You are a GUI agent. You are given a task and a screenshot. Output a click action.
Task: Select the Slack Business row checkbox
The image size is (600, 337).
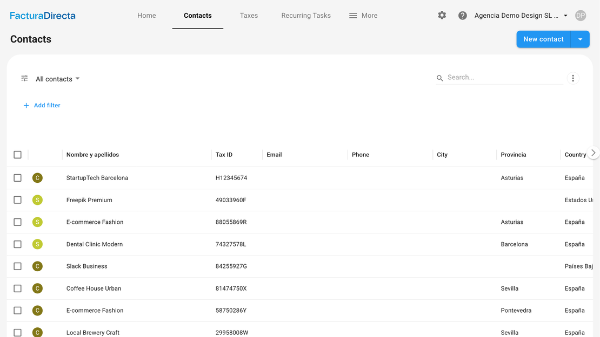[18, 266]
